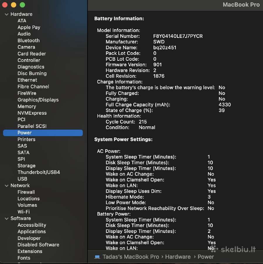The height and width of the screenshot is (264, 263).
Task: Collapse the Software section chevron
Action: (6, 219)
